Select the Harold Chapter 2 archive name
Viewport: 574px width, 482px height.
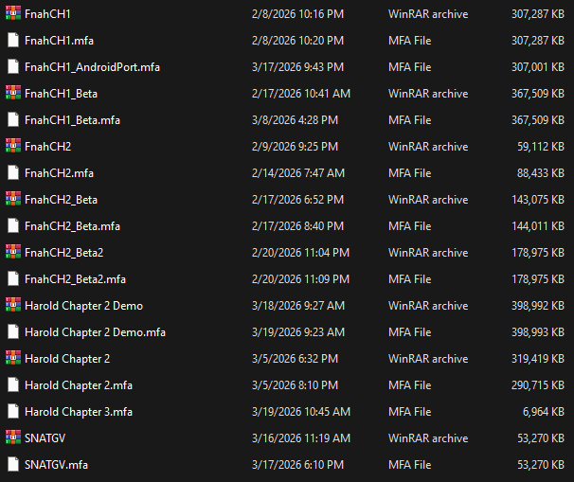[67, 359]
